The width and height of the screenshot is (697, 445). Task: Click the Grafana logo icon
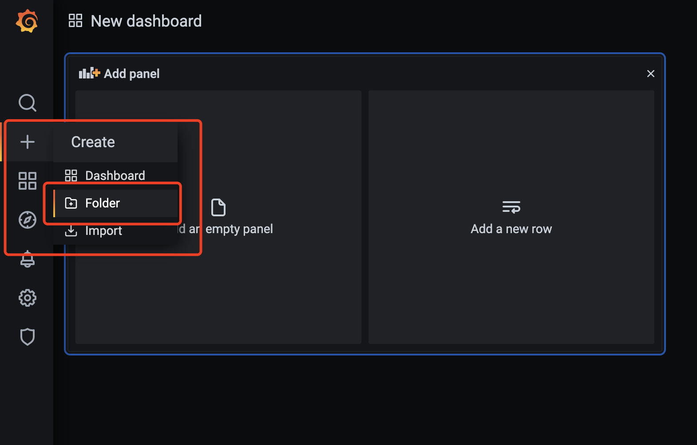tap(27, 21)
